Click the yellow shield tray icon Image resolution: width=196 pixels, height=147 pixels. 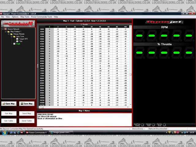pos(169,132)
